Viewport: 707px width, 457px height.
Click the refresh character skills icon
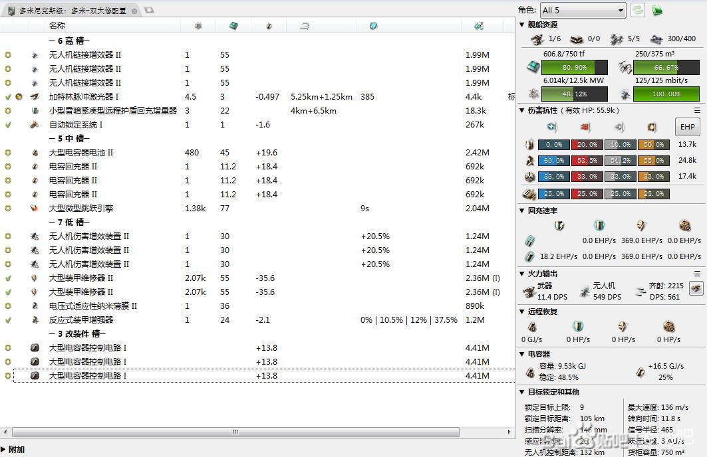coord(638,10)
